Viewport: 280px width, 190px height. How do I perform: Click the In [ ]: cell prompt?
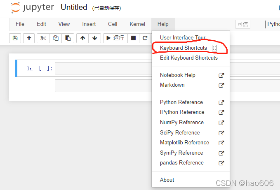pyautogui.click(x=40, y=69)
